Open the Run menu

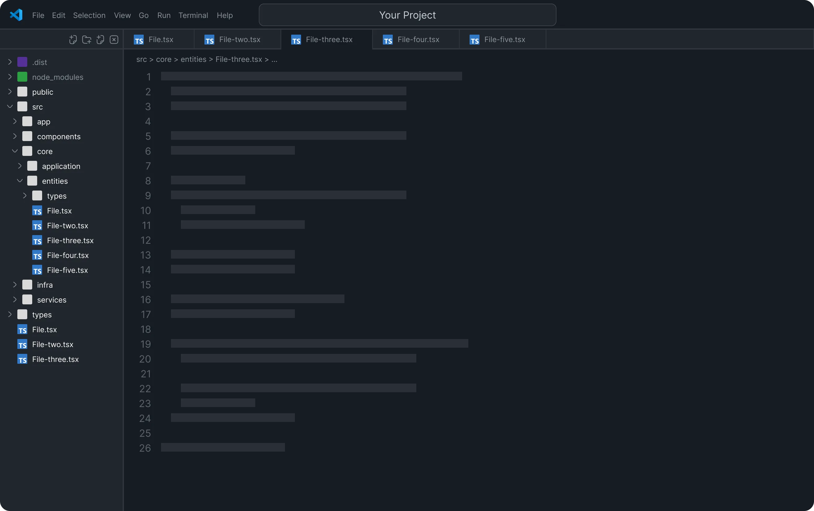tap(164, 15)
